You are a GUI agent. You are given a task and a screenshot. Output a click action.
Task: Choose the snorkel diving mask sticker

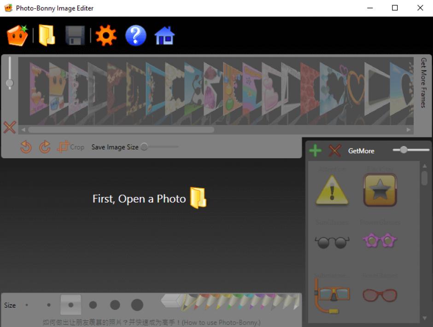(332, 296)
